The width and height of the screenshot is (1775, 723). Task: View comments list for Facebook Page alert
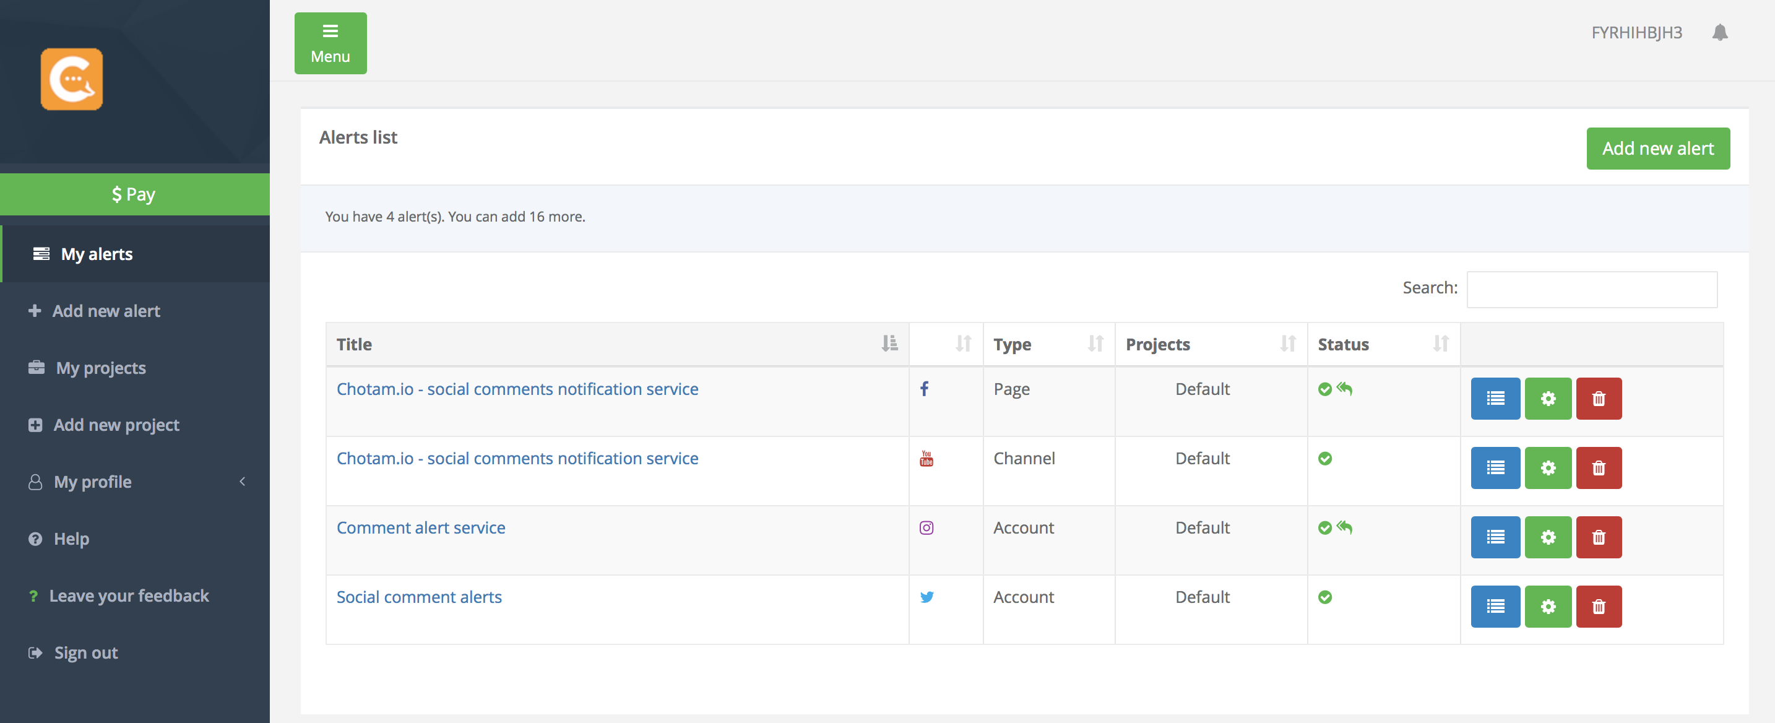pos(1495,399)
